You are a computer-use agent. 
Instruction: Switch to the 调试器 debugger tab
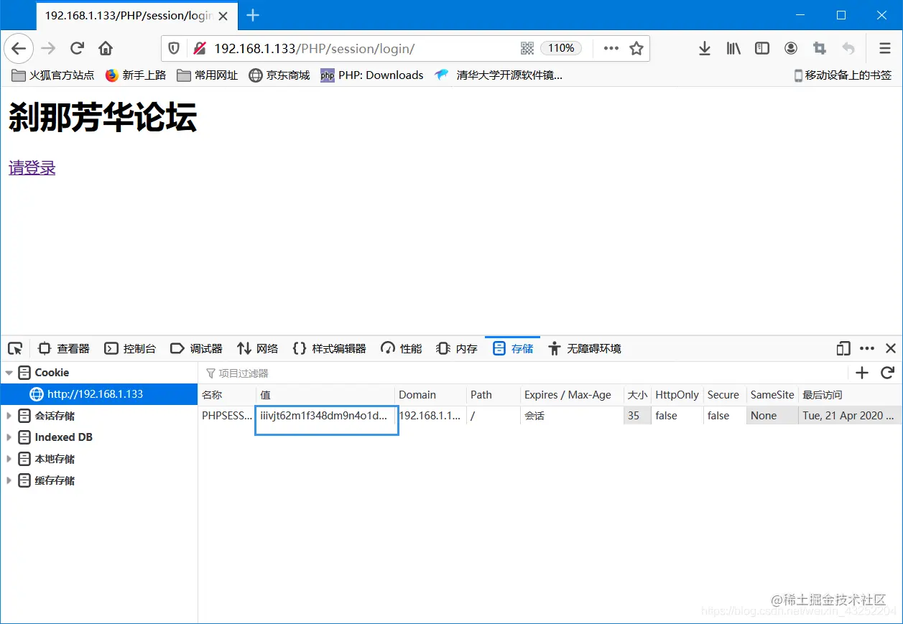196,348
